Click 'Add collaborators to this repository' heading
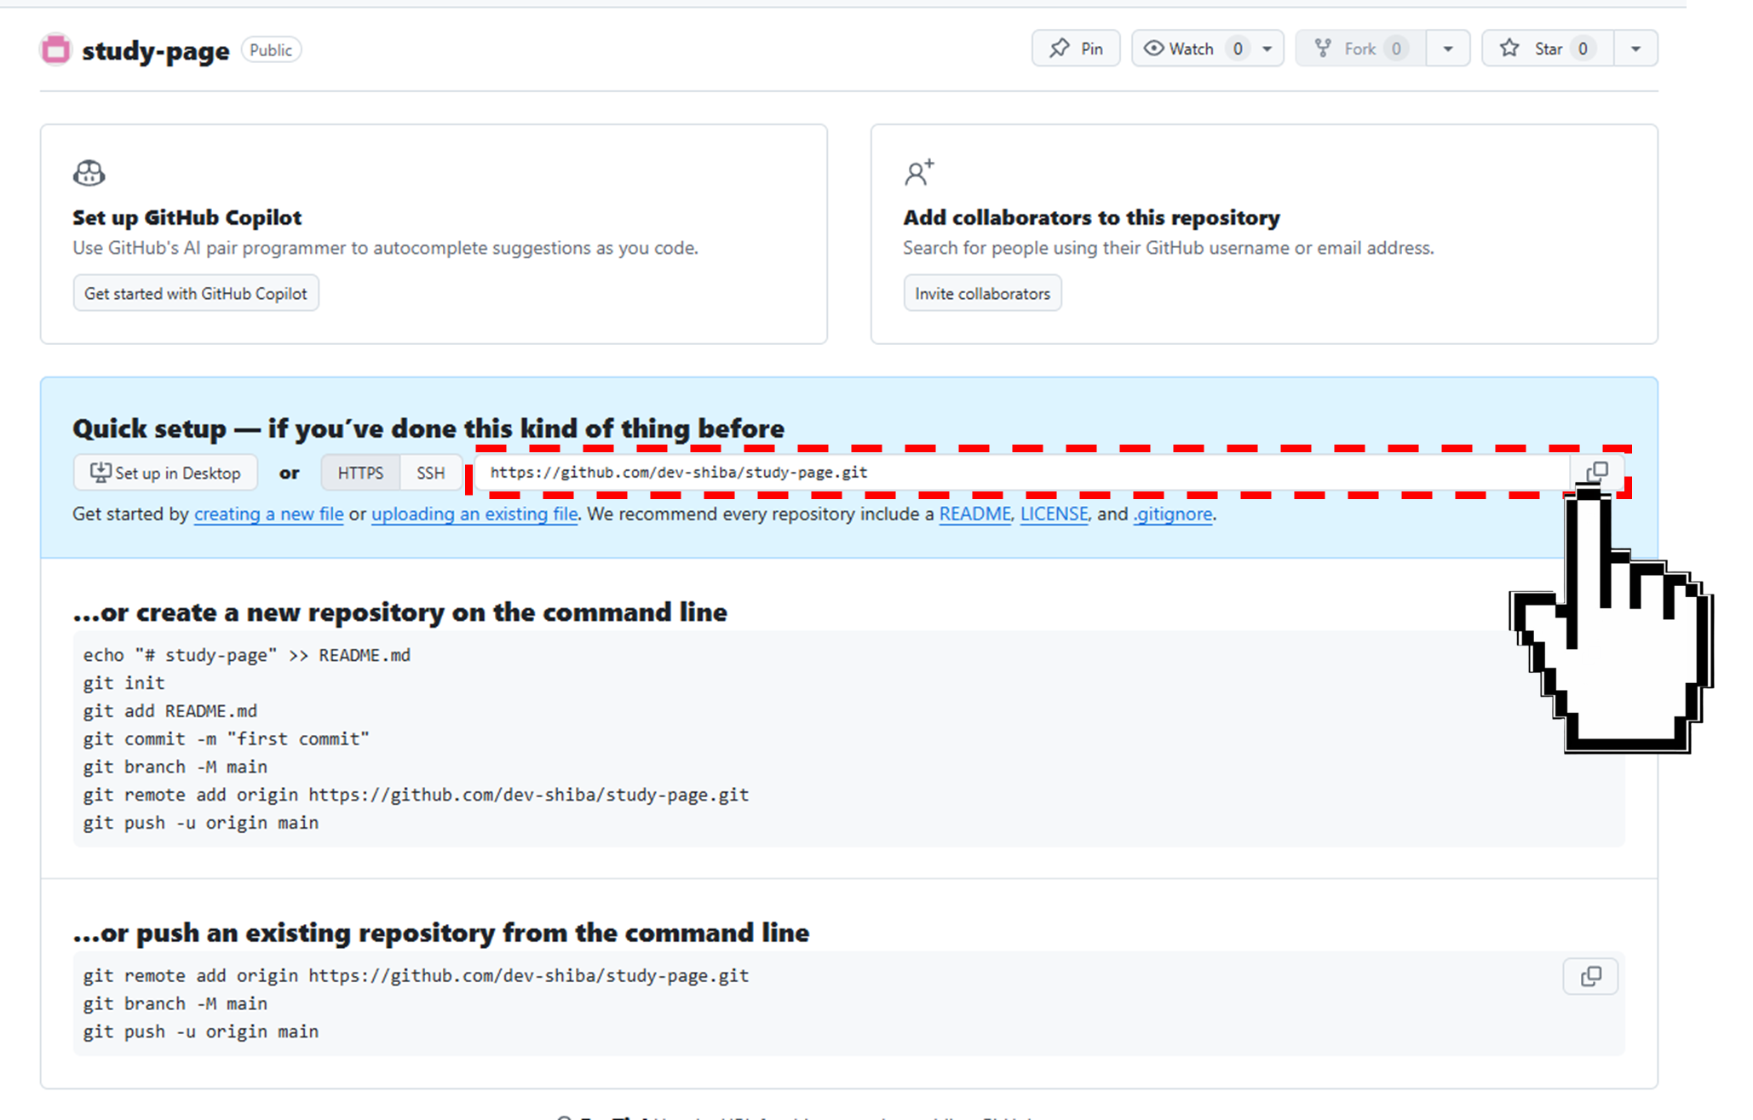1753x1120 pixels. point(1092,217)
